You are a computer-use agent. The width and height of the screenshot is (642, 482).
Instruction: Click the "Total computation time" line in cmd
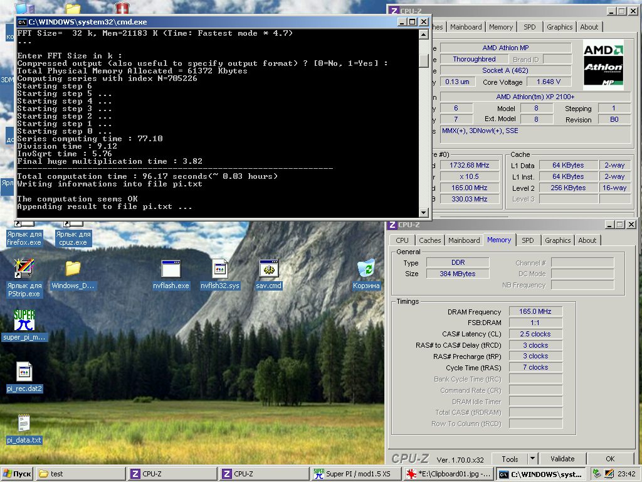pos(147,176)
